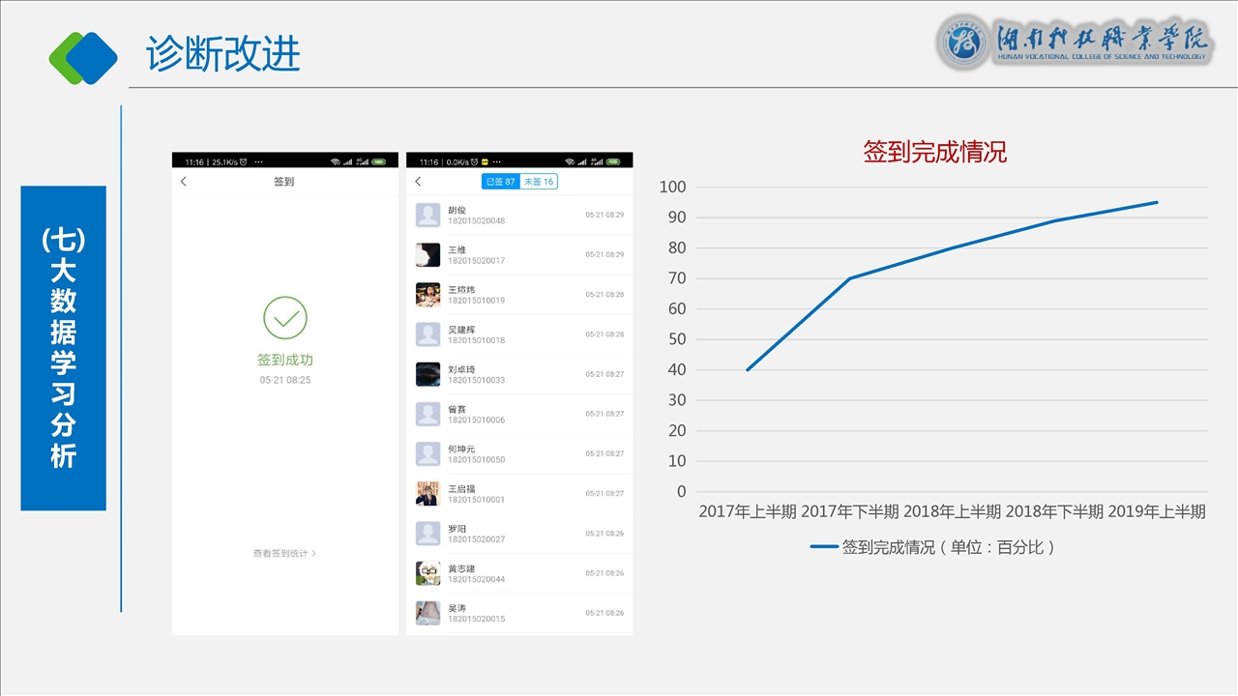Click 罗阳's default avatar icon
The height and width of the screenshot is (696, 1238).
pyautogui.click(x=427, y=534)
